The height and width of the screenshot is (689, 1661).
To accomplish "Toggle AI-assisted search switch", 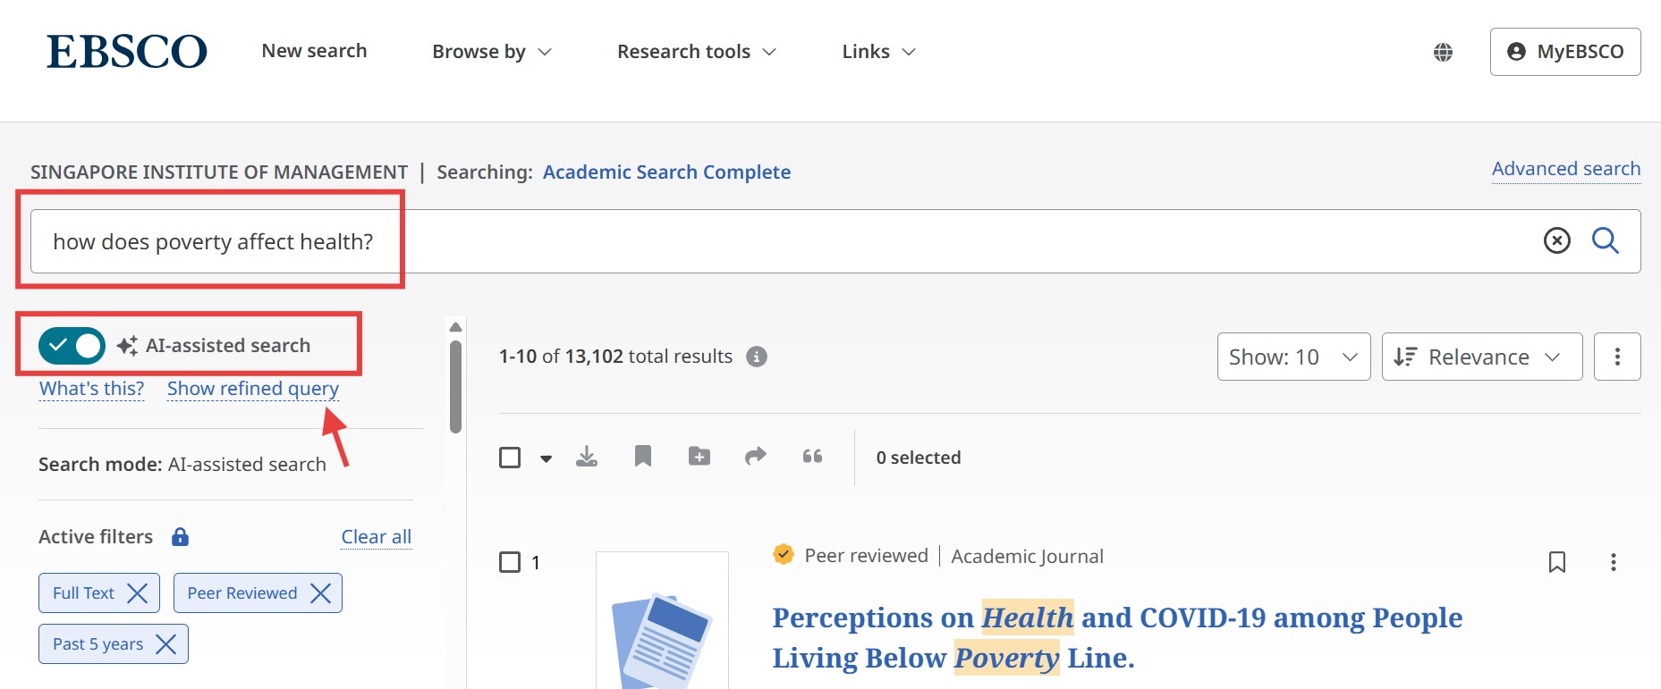I will (x=72, y=345).
